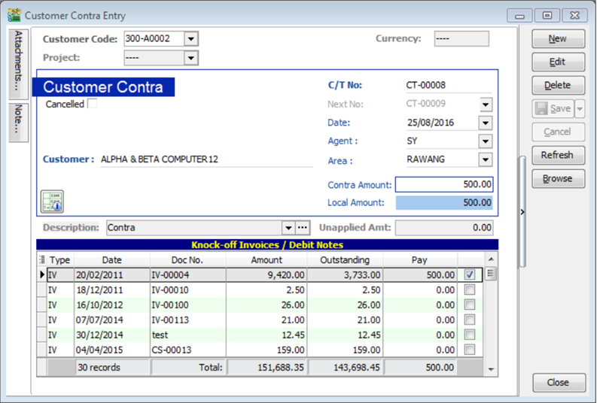Expand the Project dropdown

coord(190,58)
